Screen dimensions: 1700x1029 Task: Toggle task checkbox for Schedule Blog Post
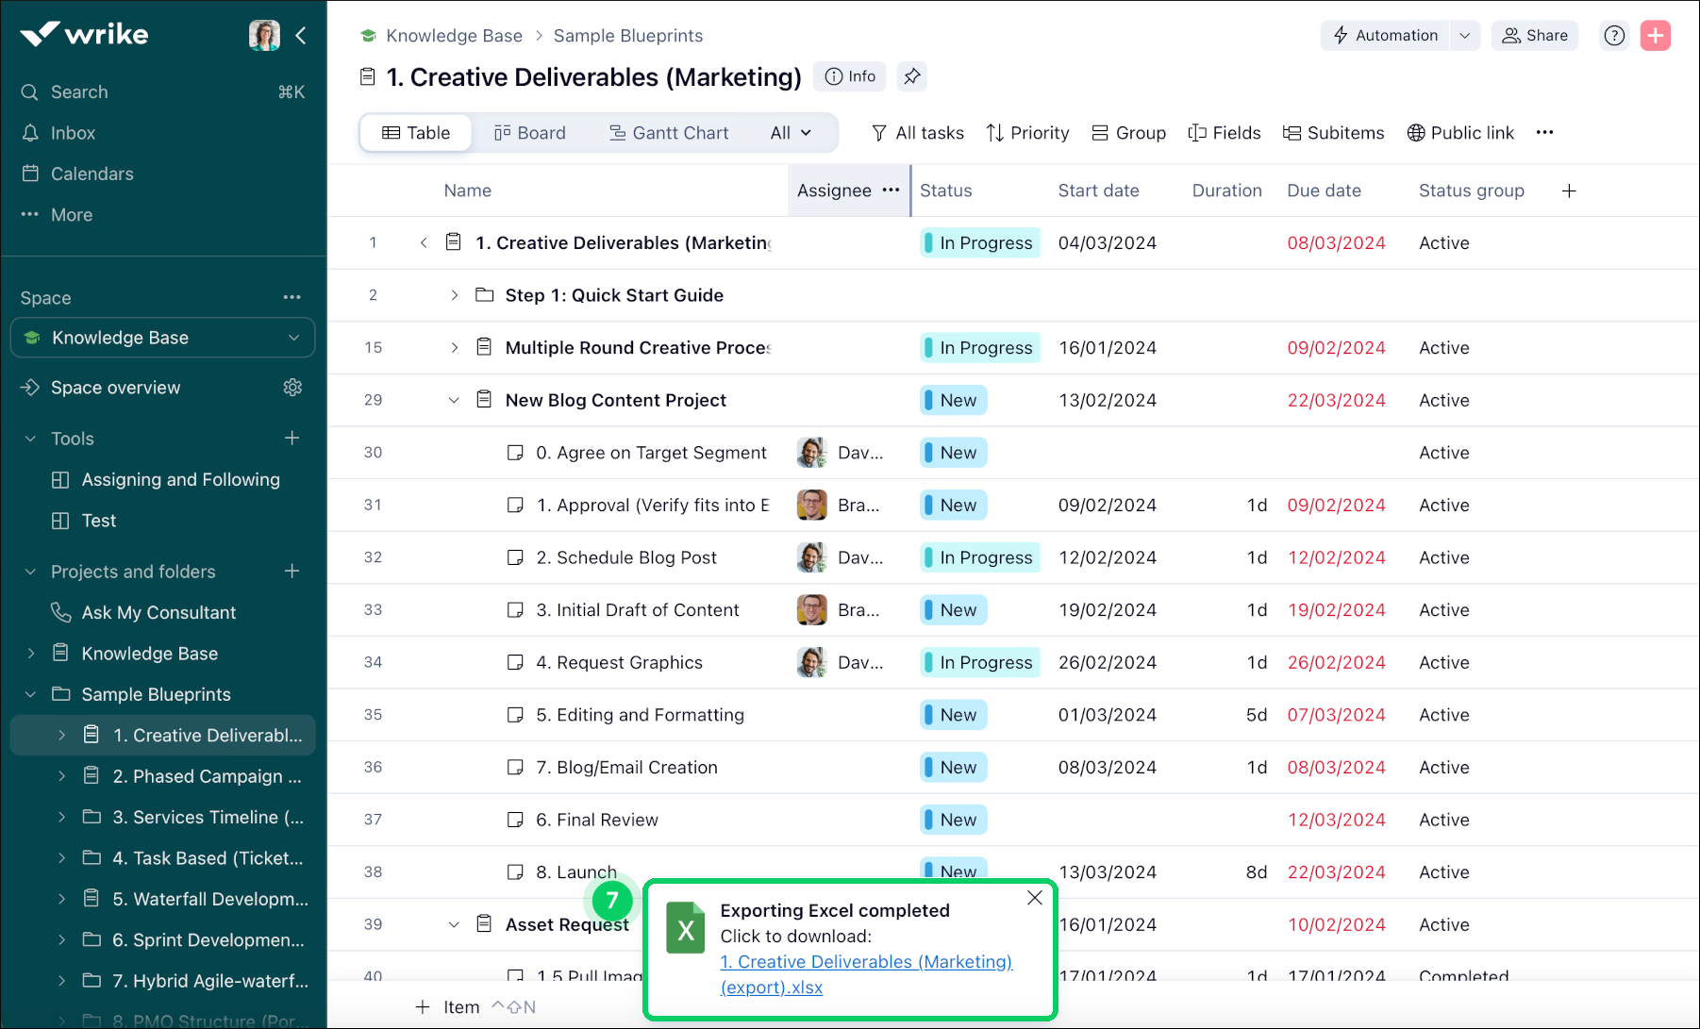tap(515, 557)
